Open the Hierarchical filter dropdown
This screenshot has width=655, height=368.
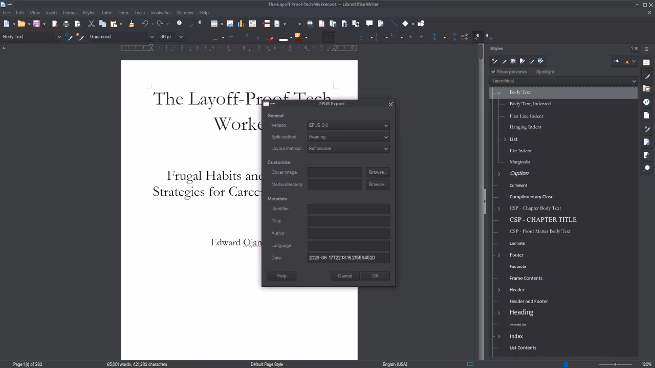click(x=563, y=81)
